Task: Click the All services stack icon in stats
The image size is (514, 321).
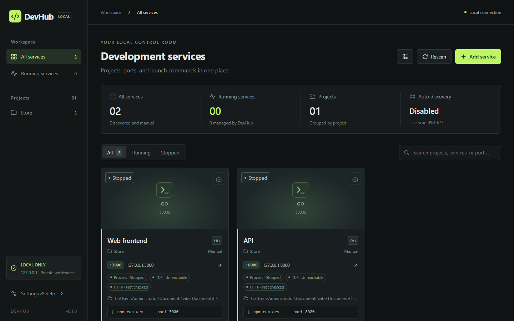Action: point(112,97)
